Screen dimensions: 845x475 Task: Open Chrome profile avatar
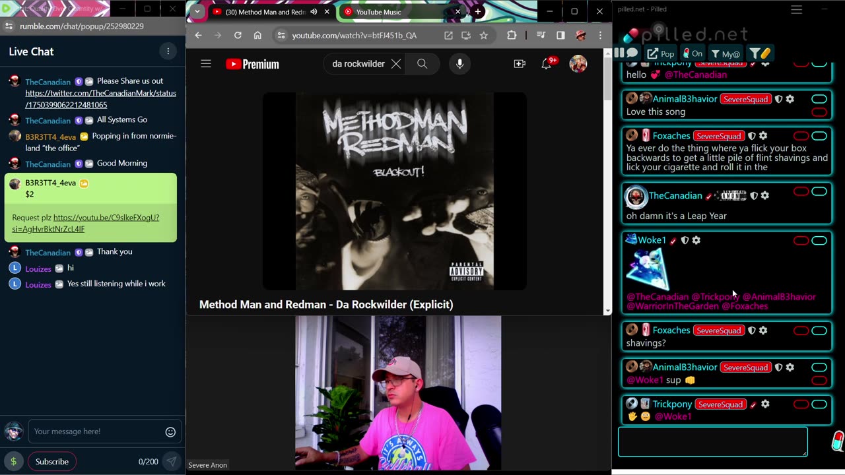pyautogui.click(x=580, y=35)
